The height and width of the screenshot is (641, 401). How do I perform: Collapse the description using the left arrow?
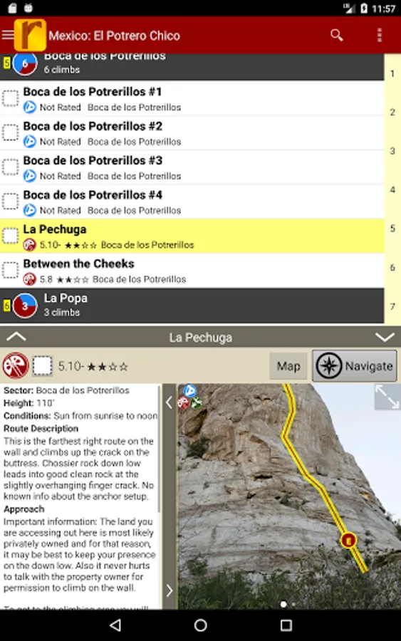point(170,402)
